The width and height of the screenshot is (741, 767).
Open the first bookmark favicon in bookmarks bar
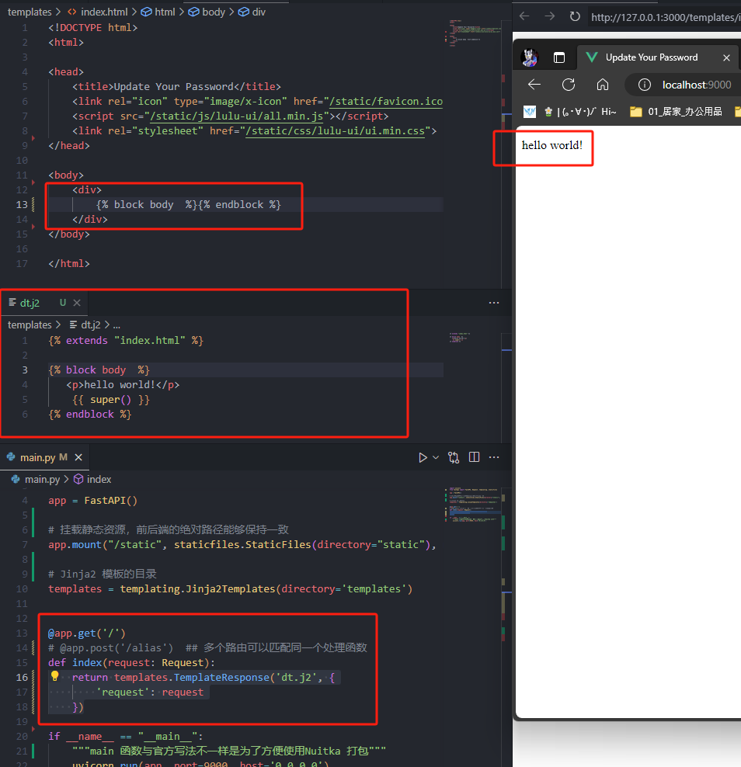[530, 112]
